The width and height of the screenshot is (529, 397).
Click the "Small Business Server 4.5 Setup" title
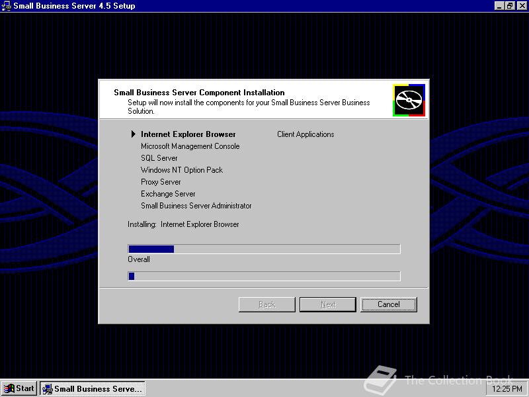tap(74, 6)
